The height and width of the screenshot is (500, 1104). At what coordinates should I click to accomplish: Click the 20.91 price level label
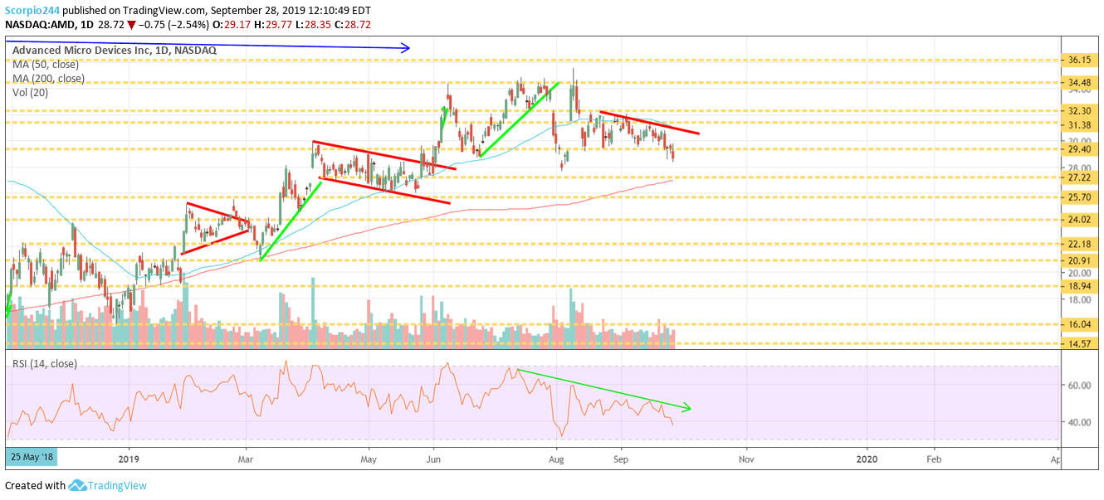click(1077, 260)
